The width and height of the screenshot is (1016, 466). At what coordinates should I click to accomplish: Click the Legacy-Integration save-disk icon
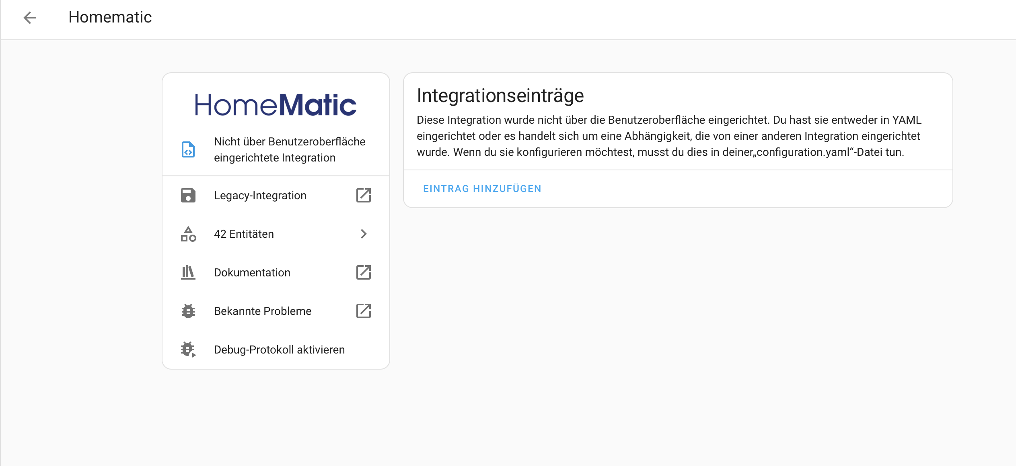point(188,195)
